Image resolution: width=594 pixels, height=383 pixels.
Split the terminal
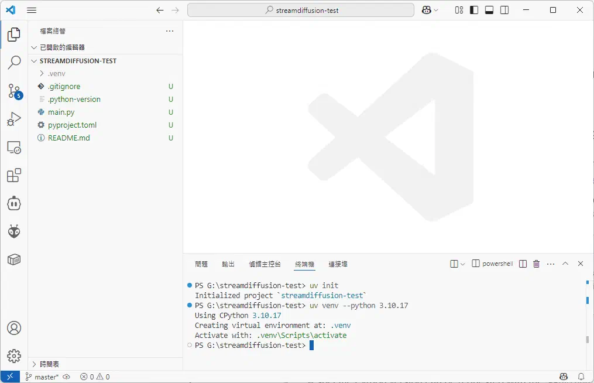[x=522, y=264]
